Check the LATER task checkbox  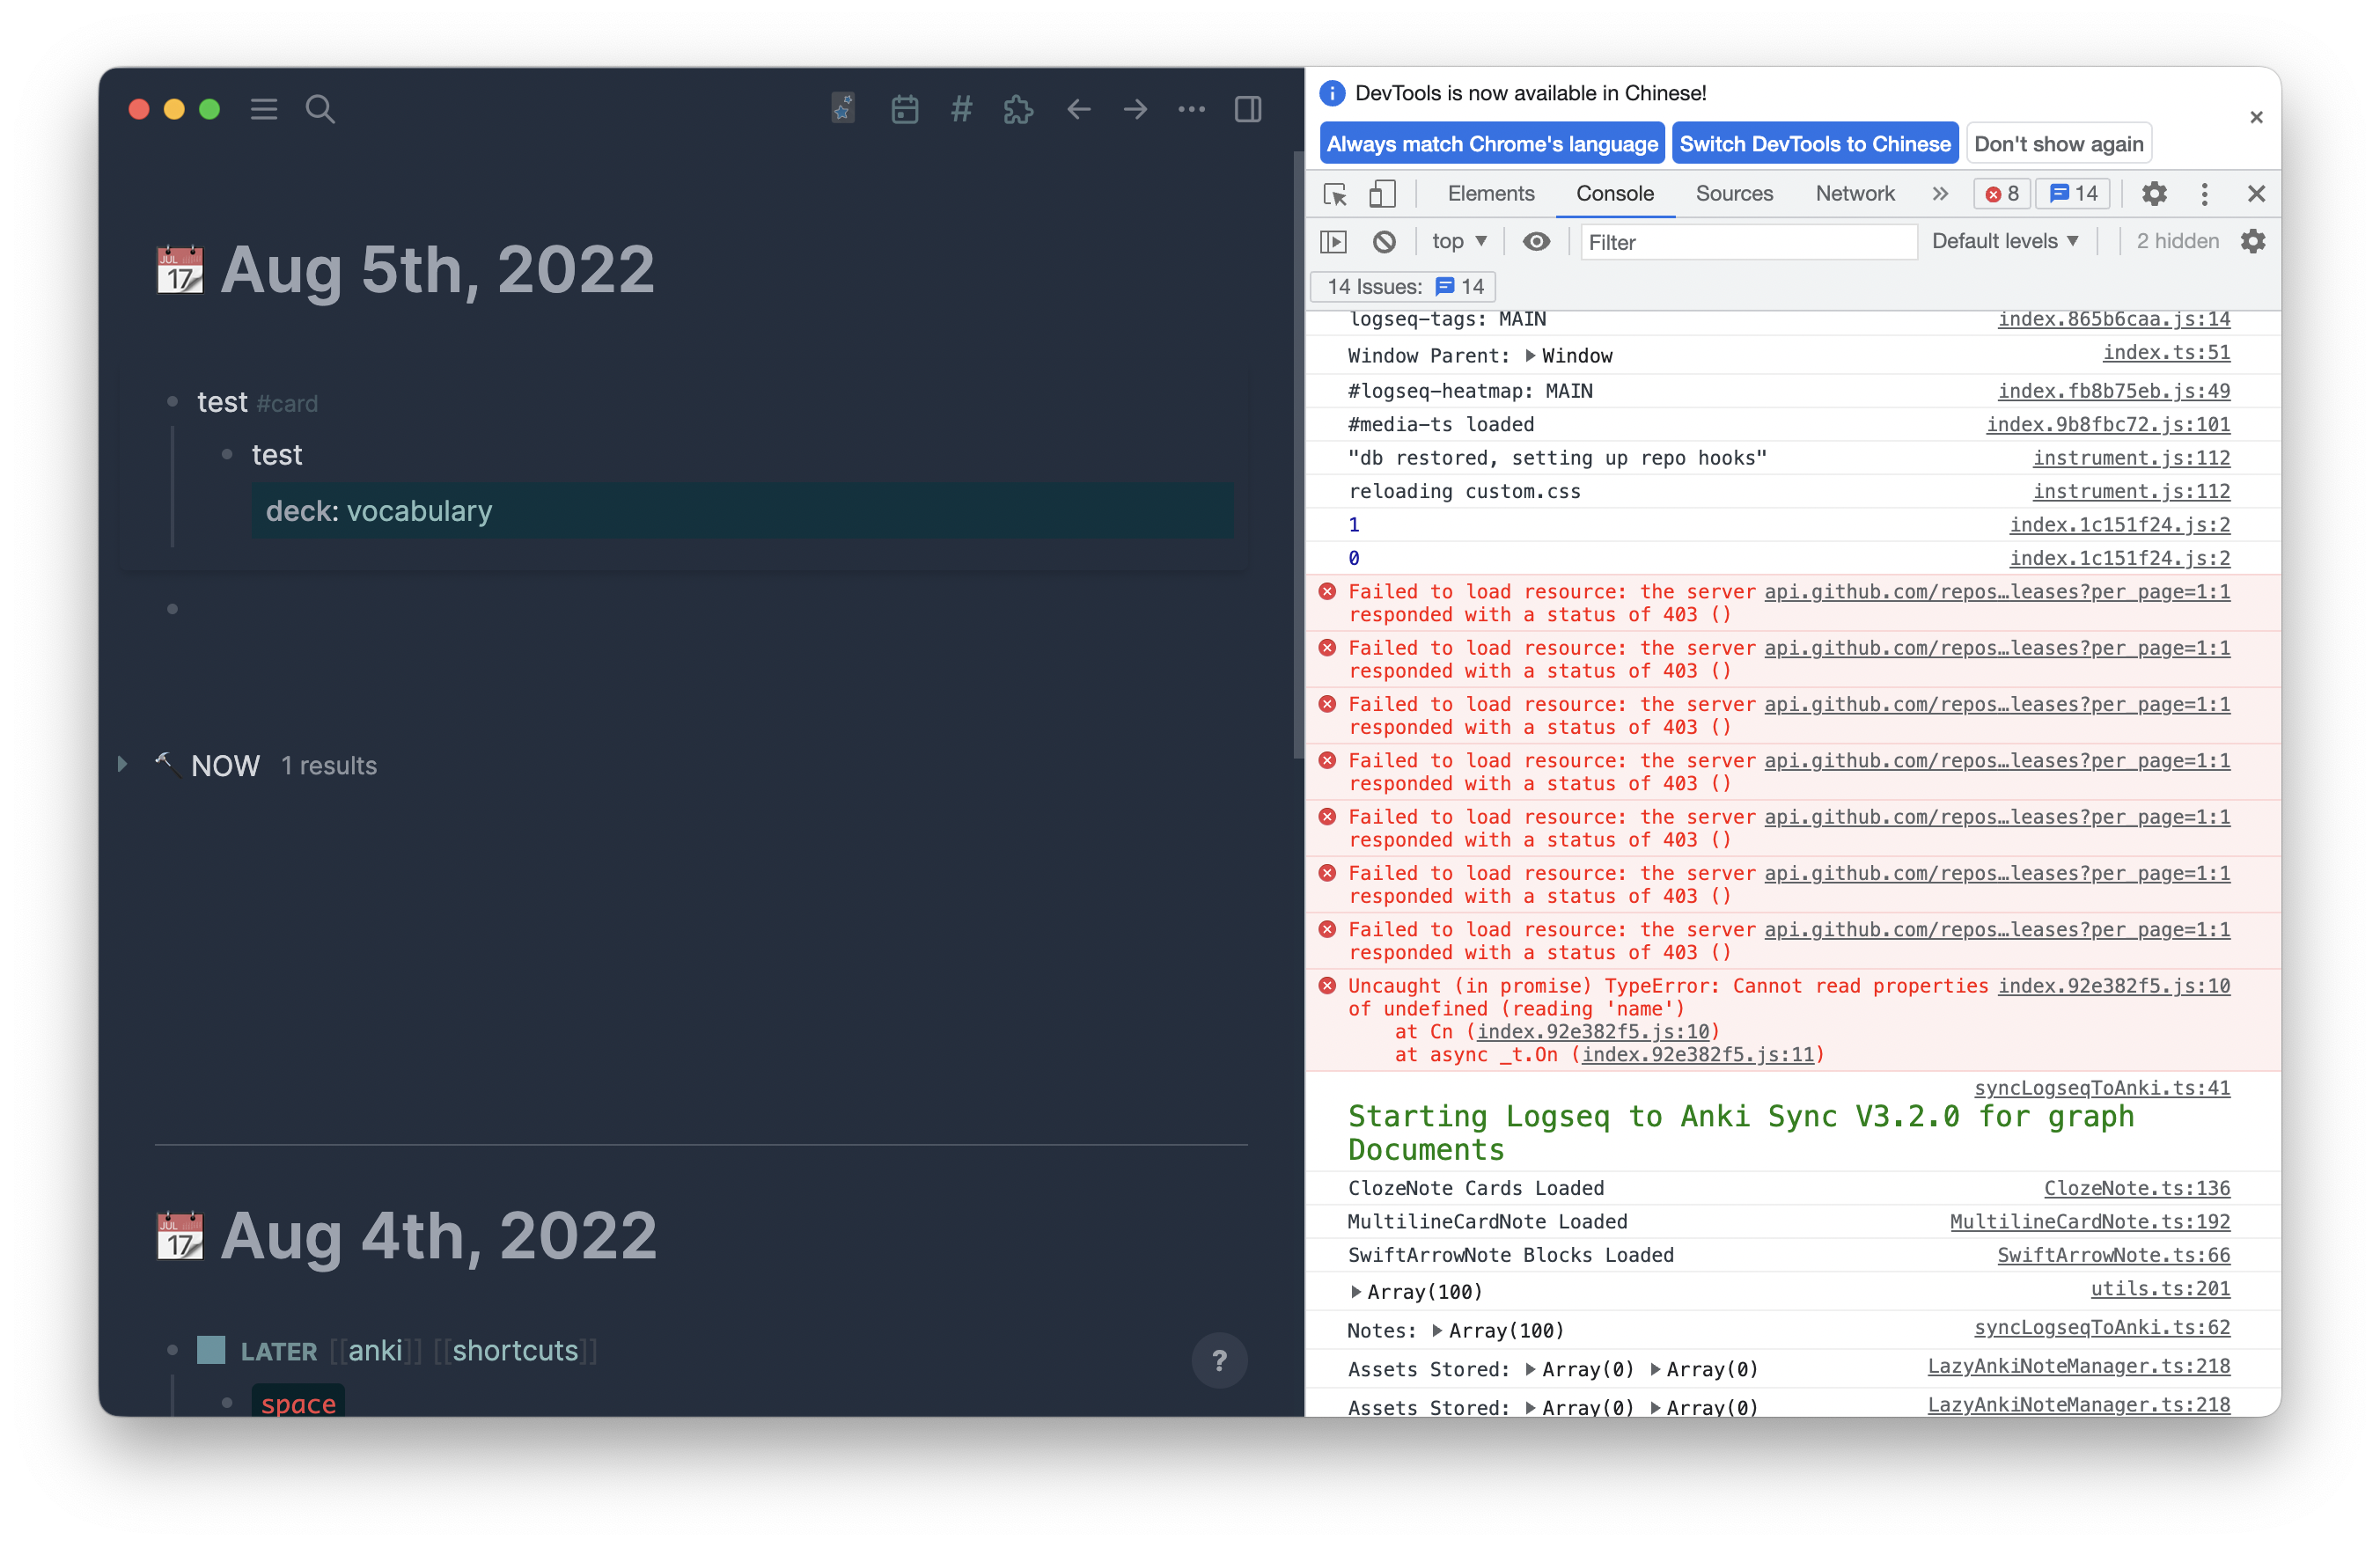click(x=211, y=1350)
